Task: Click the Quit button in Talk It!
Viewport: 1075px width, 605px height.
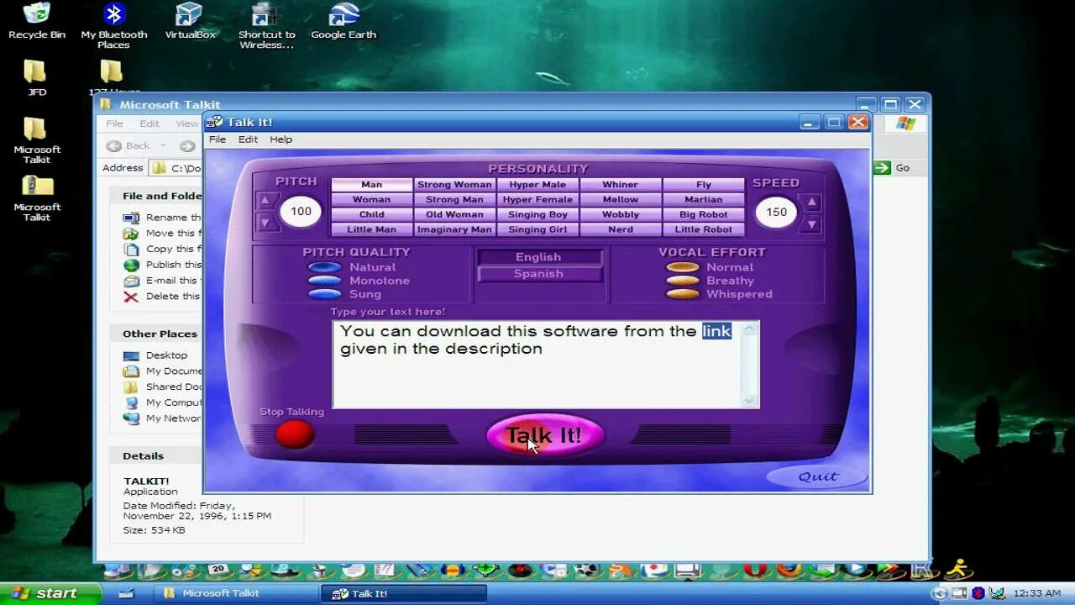Action: pyautogui.click(x=818, y=476)
